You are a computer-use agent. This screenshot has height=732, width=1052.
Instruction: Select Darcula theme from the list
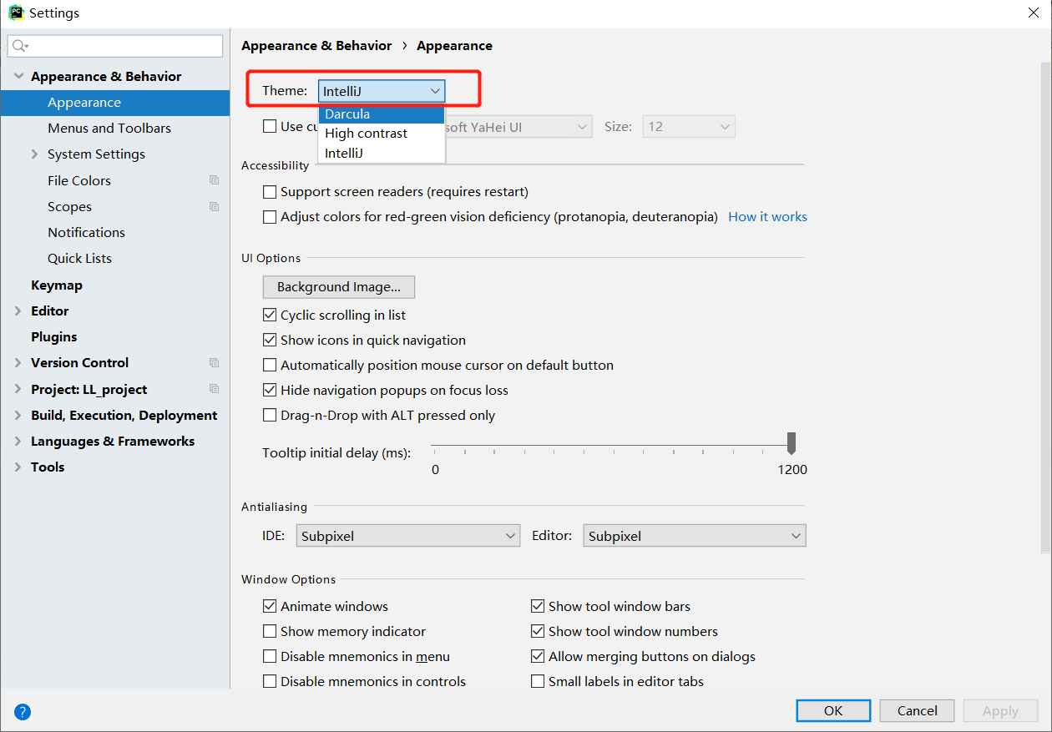[x=382, y=114]
